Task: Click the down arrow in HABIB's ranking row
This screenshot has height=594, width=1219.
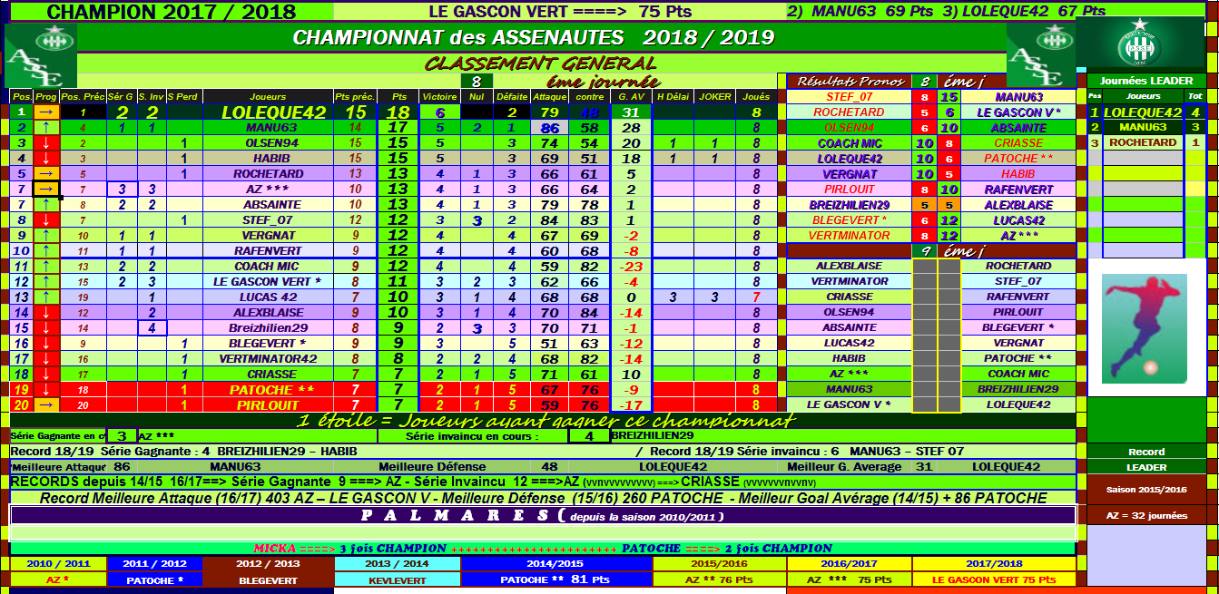Action: [x=45, y=159]
